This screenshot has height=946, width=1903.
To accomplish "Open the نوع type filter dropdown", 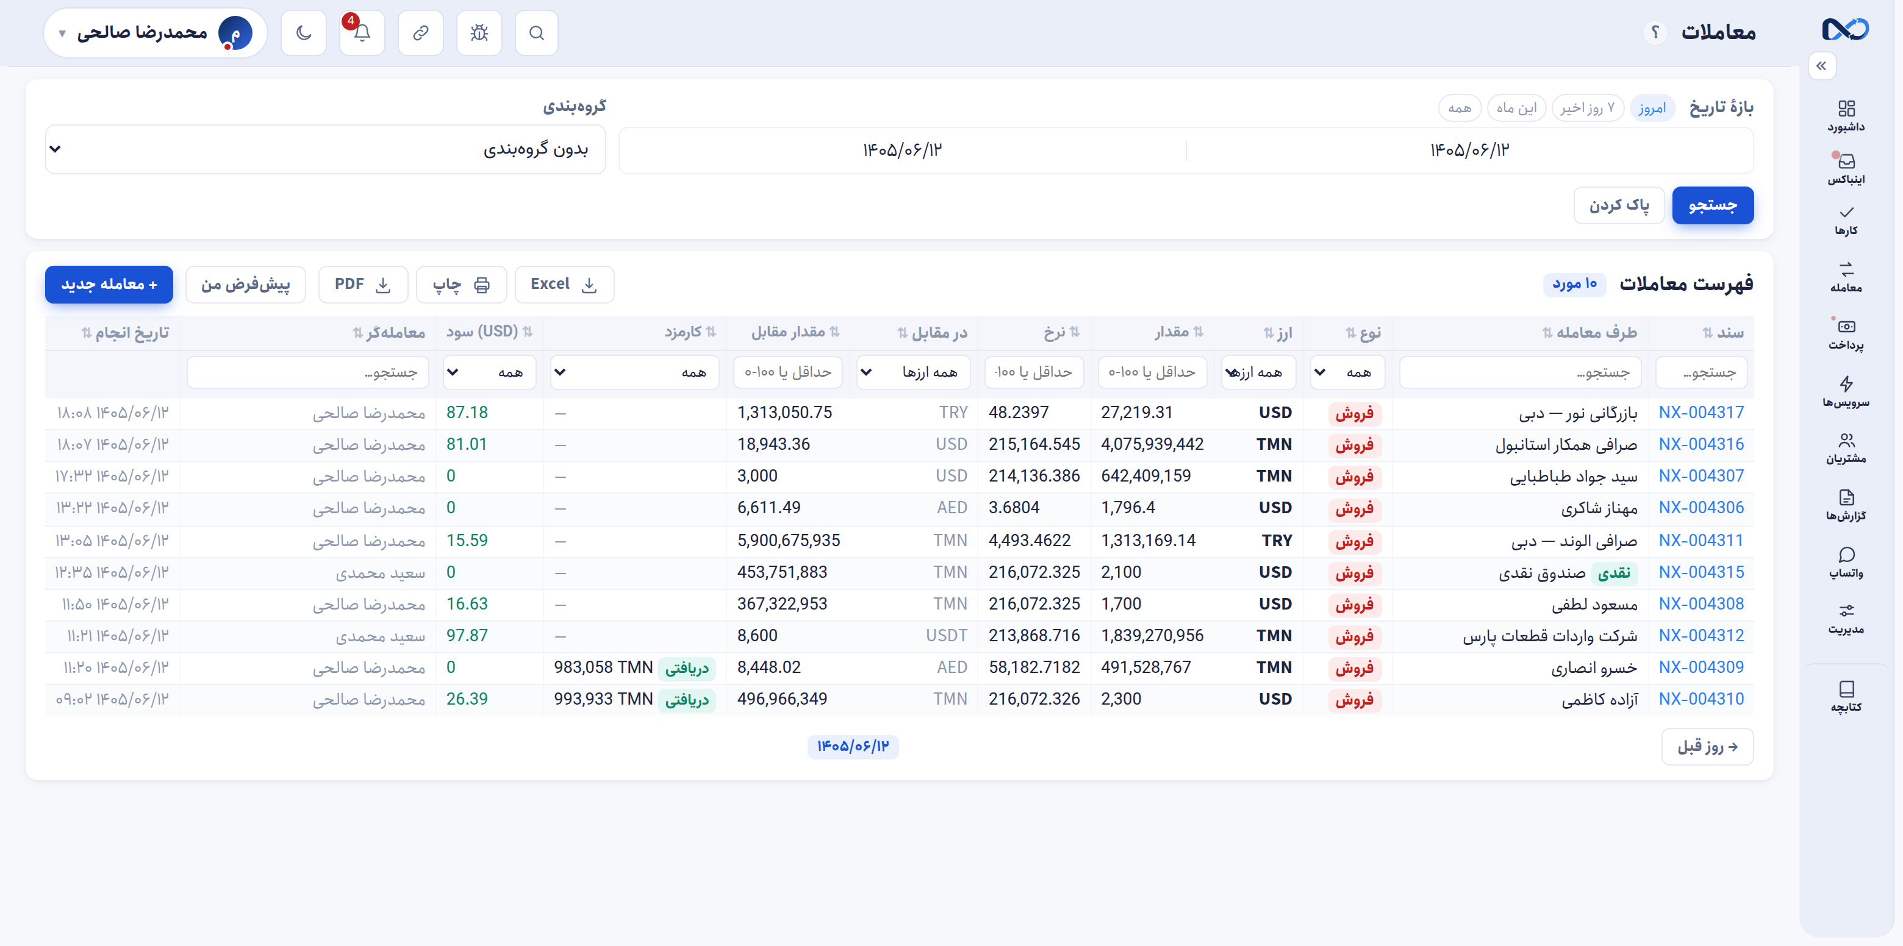I will 1346,372.
